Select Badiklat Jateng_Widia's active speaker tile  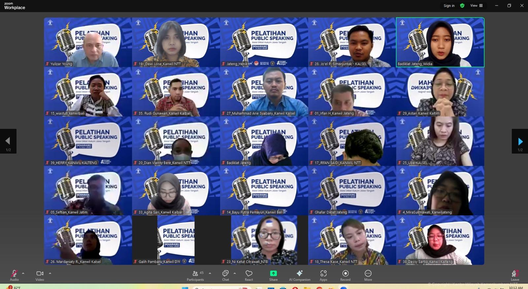click(440, 42)
